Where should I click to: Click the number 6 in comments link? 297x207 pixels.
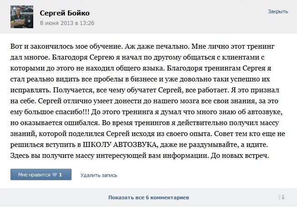point(147,197)
